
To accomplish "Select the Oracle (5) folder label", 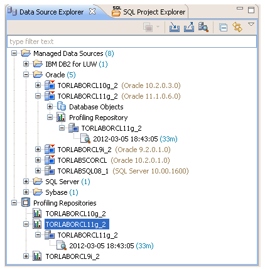I will click(x=60, y=75).
